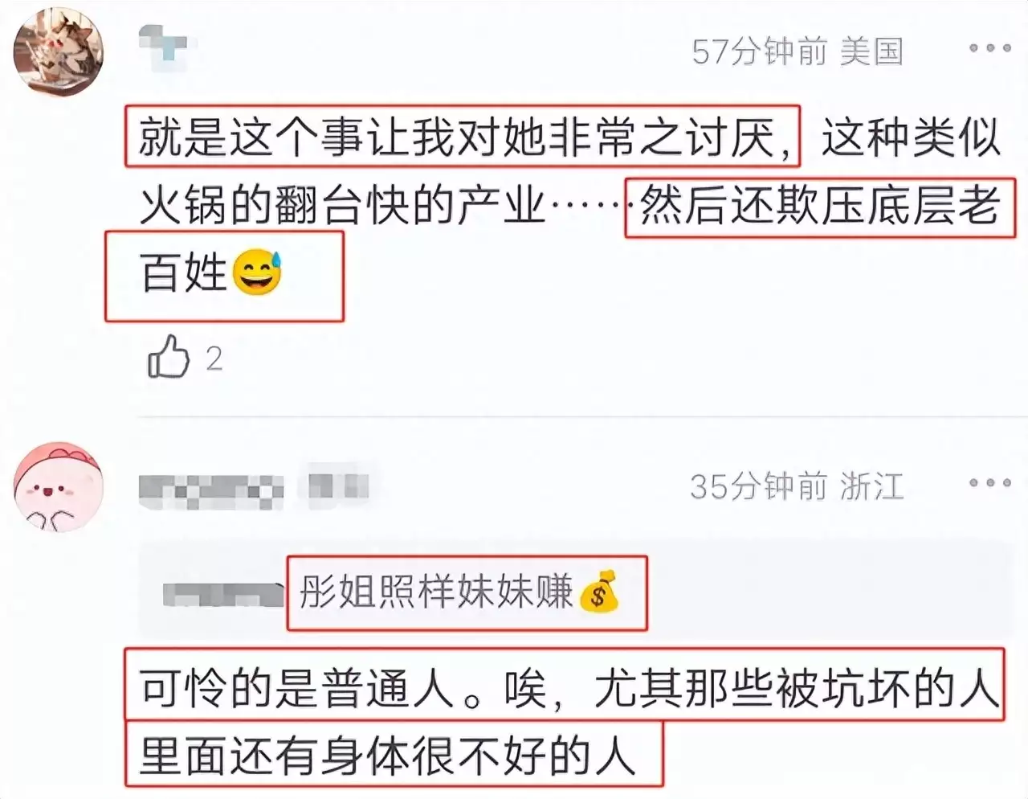Like the first comment with thumbs-up icon

tap(169, 357)
